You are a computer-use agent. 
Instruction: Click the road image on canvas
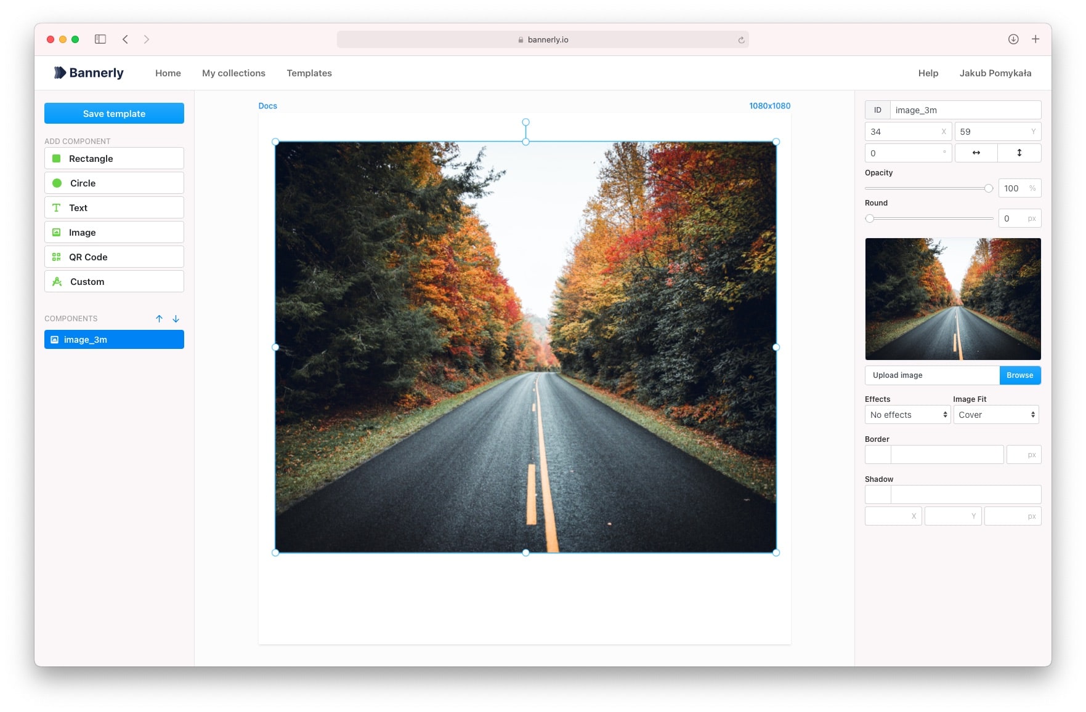(525, 347)
